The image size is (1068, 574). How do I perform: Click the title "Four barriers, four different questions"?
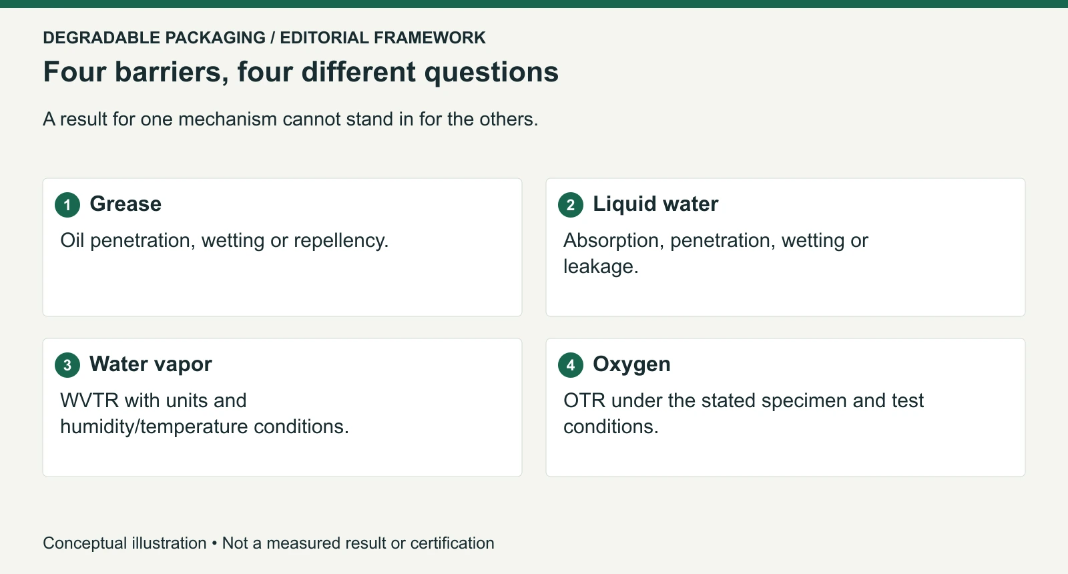tap(301, 72)
